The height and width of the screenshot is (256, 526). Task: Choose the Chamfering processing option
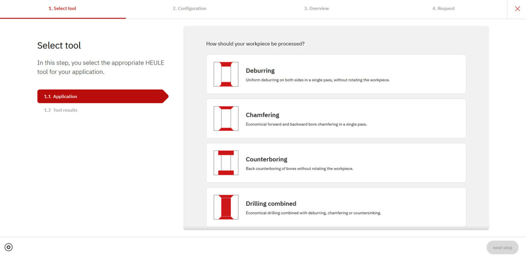click(336, 118)
